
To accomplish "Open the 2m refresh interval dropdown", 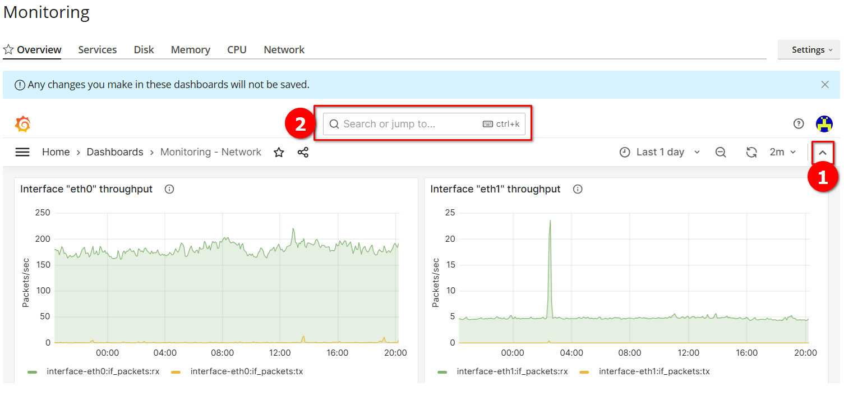I will pos(783,152).
